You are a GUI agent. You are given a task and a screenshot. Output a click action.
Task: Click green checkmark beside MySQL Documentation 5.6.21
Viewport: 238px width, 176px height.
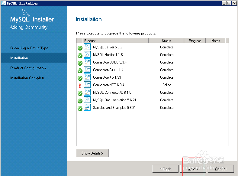point(80,101)
